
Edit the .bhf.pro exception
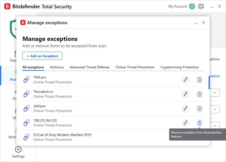pos(185,109)
